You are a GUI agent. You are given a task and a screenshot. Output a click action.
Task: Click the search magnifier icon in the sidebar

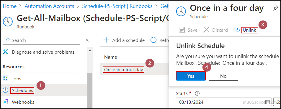pyautogui.click(x=7, y=40)
